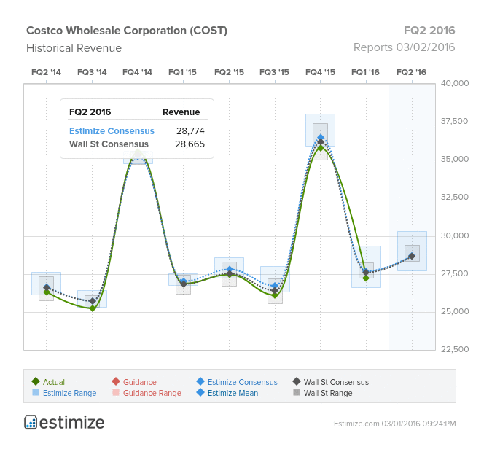492x452 pixels.
Task: Click the 37,500 y-axis label
Action: coord(455,121)
